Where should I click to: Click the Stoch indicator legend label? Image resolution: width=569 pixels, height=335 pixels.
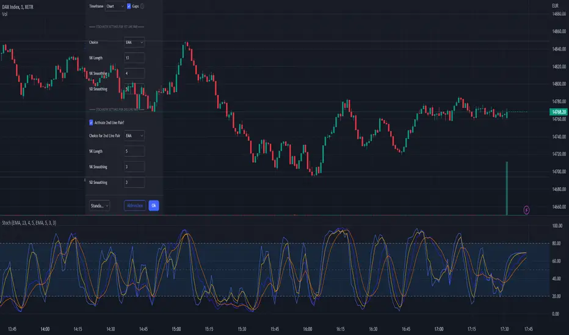[29, 223]
